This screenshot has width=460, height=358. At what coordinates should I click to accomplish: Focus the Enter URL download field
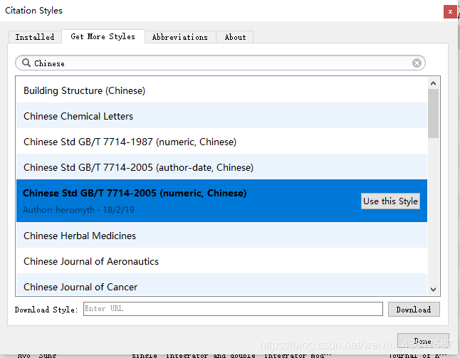233,309
